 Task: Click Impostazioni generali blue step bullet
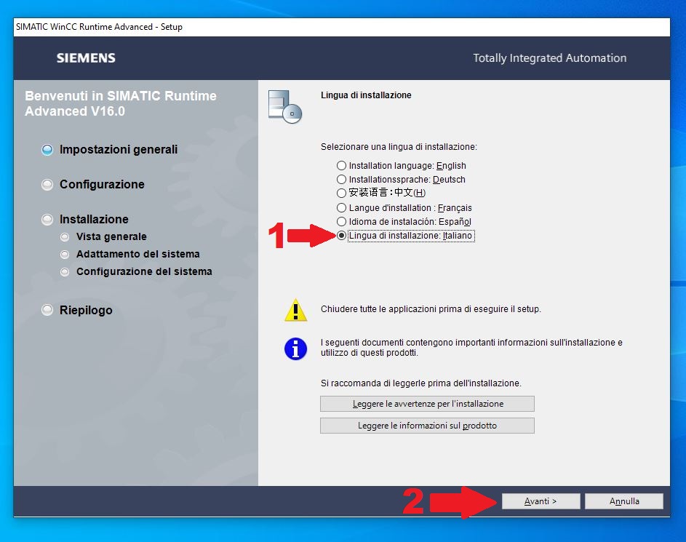click(x=47, y=150)
